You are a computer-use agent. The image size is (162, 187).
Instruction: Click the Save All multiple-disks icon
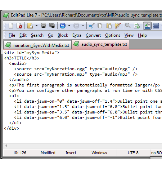(52, 26)
